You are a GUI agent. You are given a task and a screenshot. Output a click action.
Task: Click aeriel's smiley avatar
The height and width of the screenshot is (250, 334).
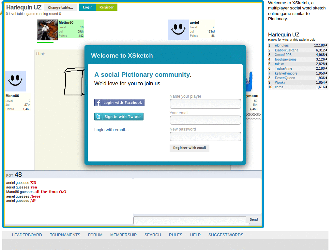pyautogui.click(x=178, y=30)
